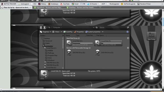Click AutoPlay in the toolbar

(x=68, y=32)
